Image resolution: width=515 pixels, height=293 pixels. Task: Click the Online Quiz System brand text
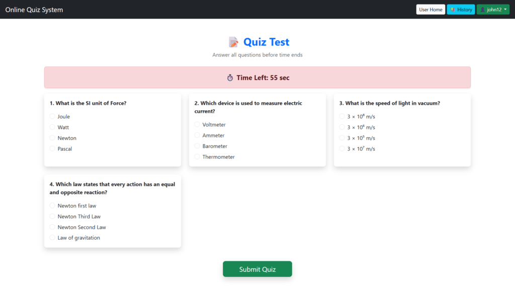pyautogui.click(x=34, y=9)
